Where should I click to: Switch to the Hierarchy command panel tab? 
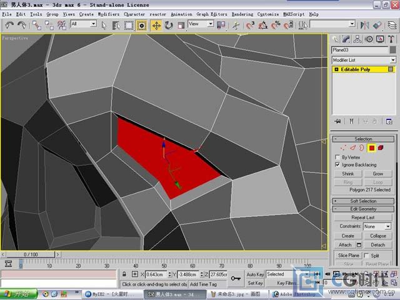point(357,39)
